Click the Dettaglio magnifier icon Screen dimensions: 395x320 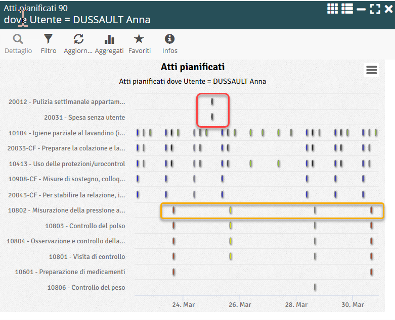coord(18,39)
